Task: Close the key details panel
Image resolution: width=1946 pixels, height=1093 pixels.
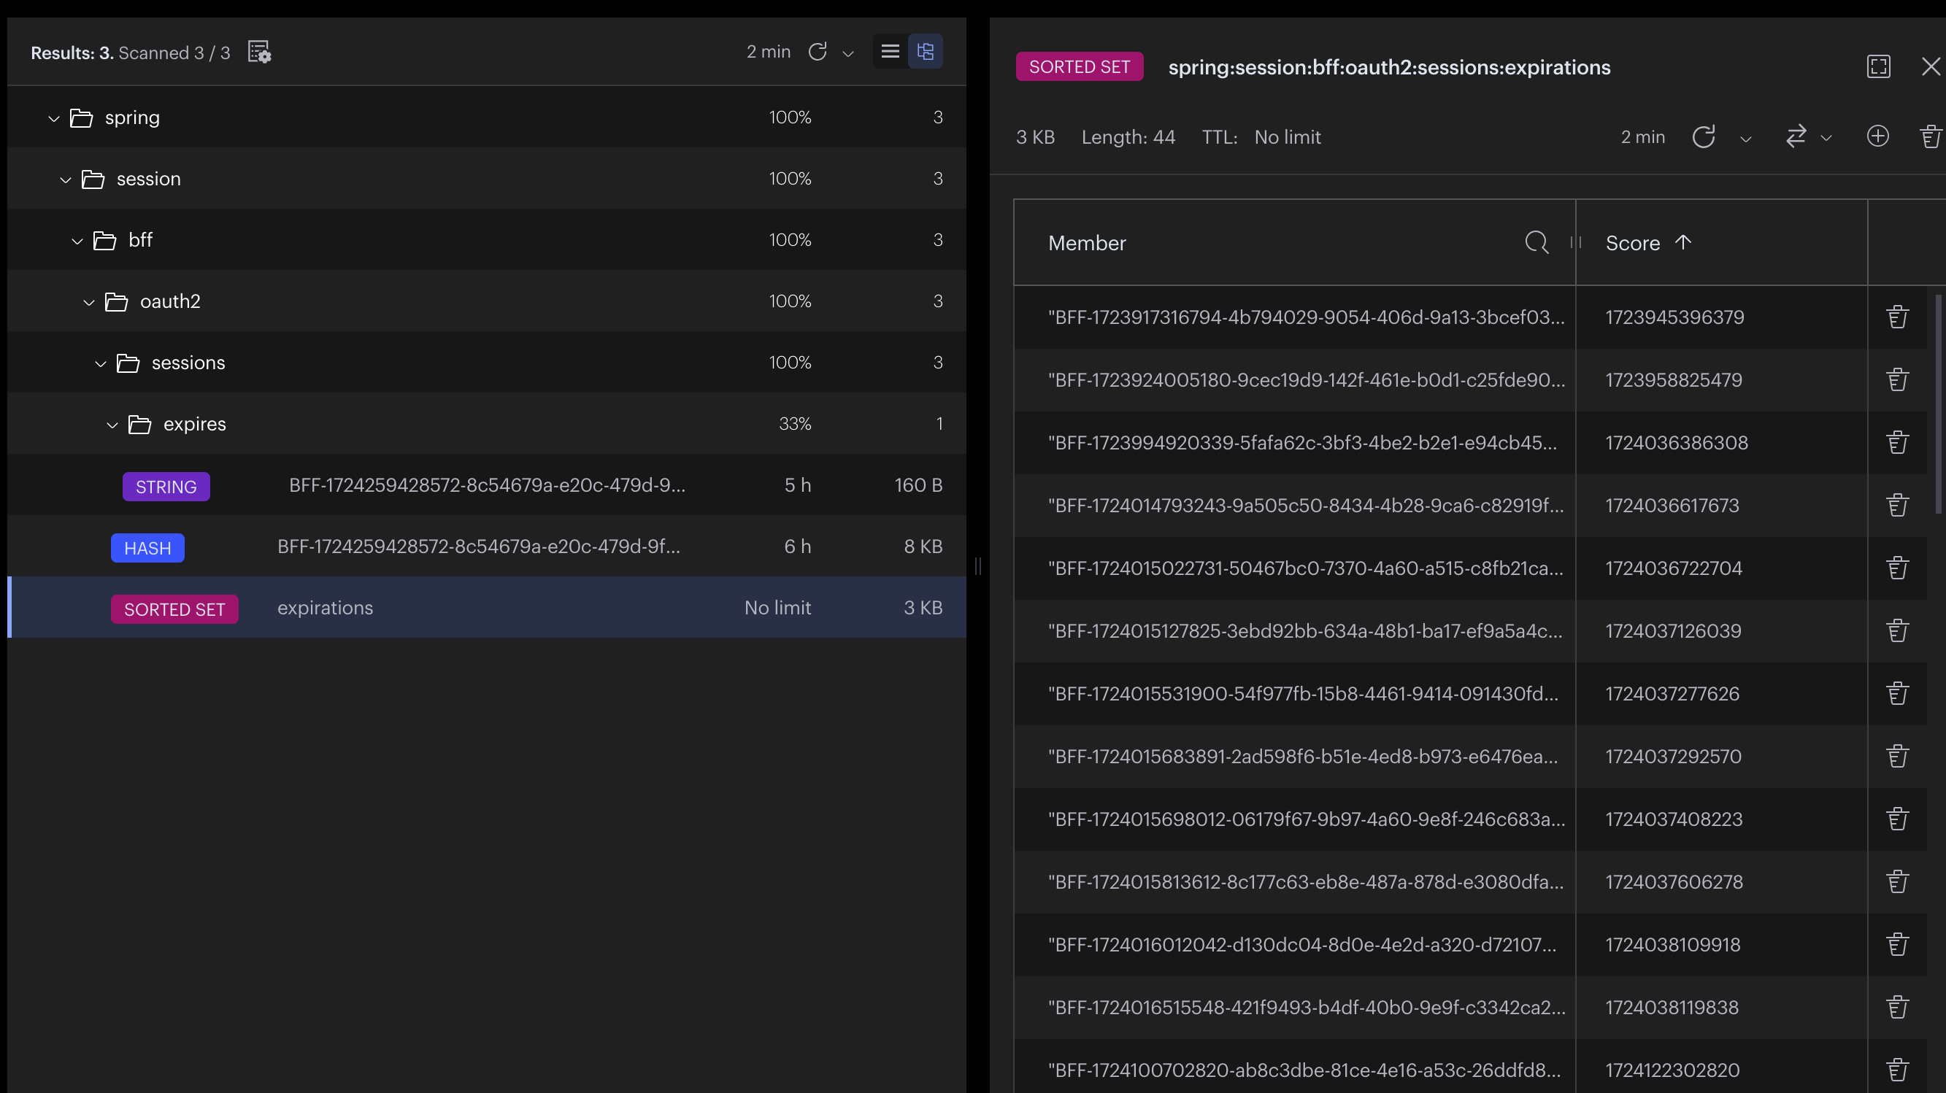Action: coord(1931,66)
